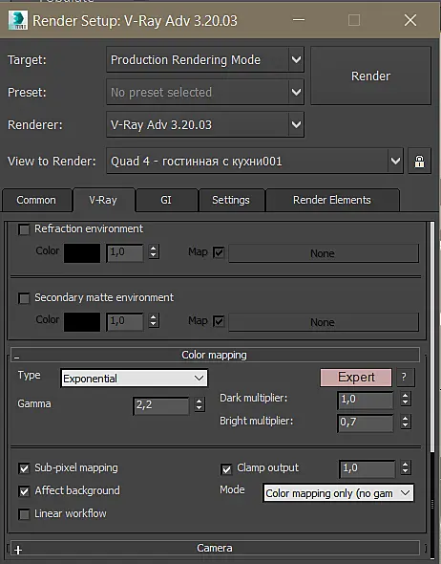
Task: Switch to the Common tab
Action: click(x=36, y=200)
